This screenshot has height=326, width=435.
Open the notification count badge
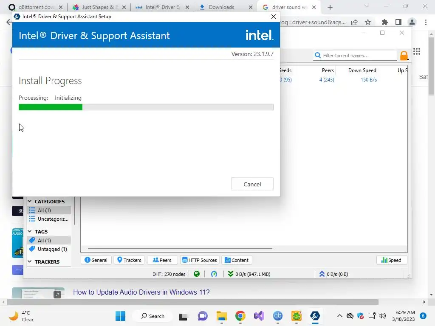423,316
